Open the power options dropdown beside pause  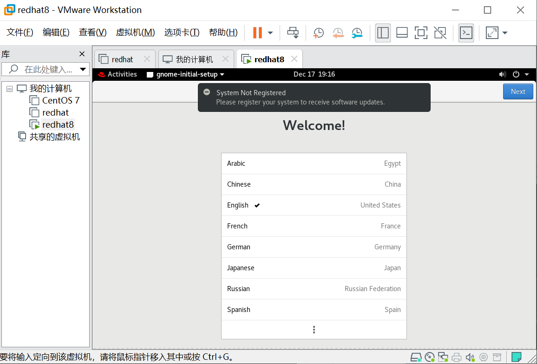(x=270, y=33)
